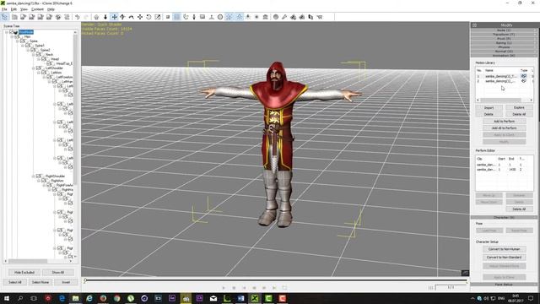Expand the Transform section header
Viewport: 540px width, 304px height.
(504, 35)
